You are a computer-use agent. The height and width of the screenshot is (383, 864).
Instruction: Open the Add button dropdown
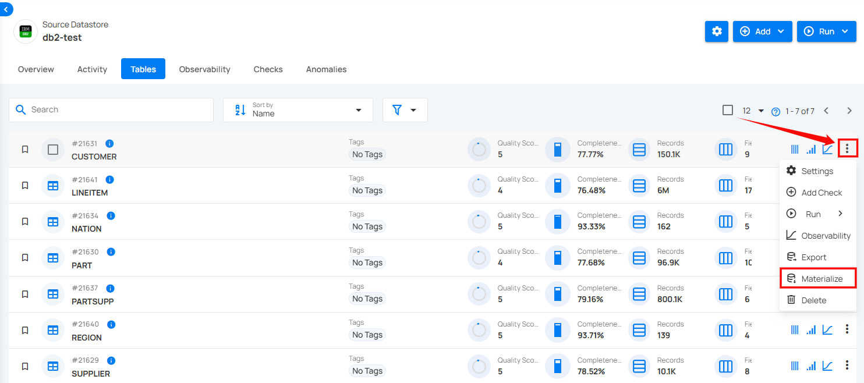point(762,31)
